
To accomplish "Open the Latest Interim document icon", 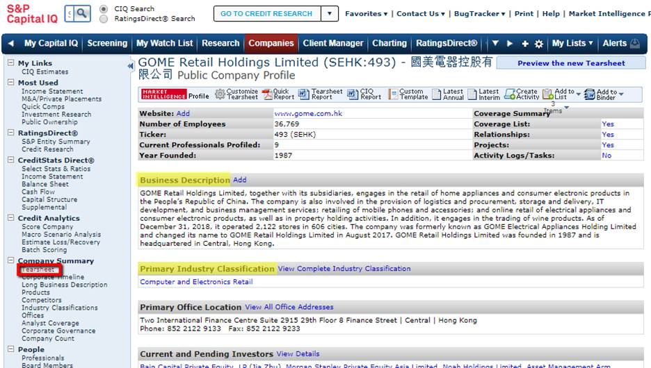I will [472, 94].
